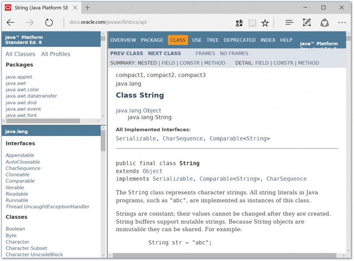Open CharSequence link in implements clause
The image size is (354, 261).
pos(286,179)
